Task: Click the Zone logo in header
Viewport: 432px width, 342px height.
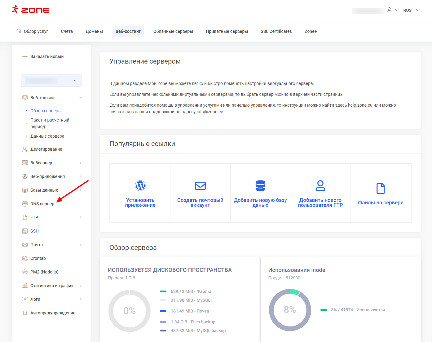Action: click(x=30, y=10)
